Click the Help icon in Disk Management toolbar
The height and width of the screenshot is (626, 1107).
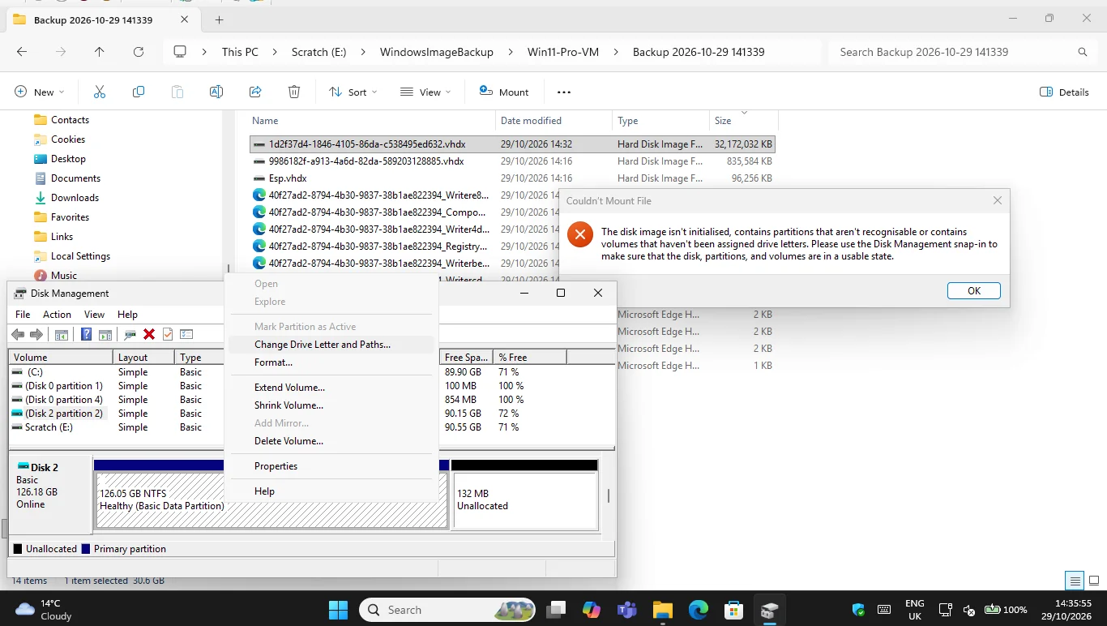click(x=86, y=334)
